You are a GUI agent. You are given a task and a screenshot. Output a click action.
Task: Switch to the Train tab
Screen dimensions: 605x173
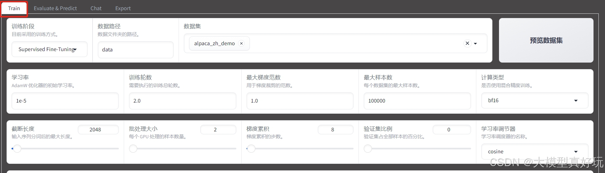click(x=14, y=8)
